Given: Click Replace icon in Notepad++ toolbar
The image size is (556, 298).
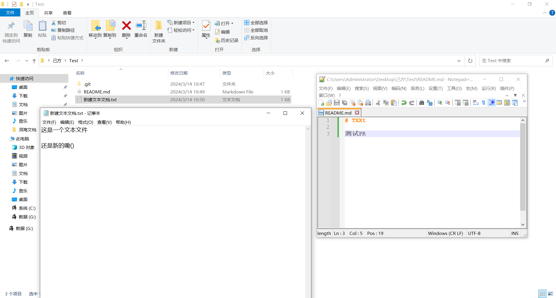Looking at the screenshot, I should [x=430, y=103].
